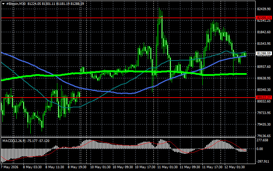This screenshot has width=273, height=171.
Task: Click the time axis label 12 May 01:30
Action: [235, 167]
